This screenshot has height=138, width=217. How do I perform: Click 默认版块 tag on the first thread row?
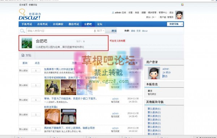(x=24, y=71)
